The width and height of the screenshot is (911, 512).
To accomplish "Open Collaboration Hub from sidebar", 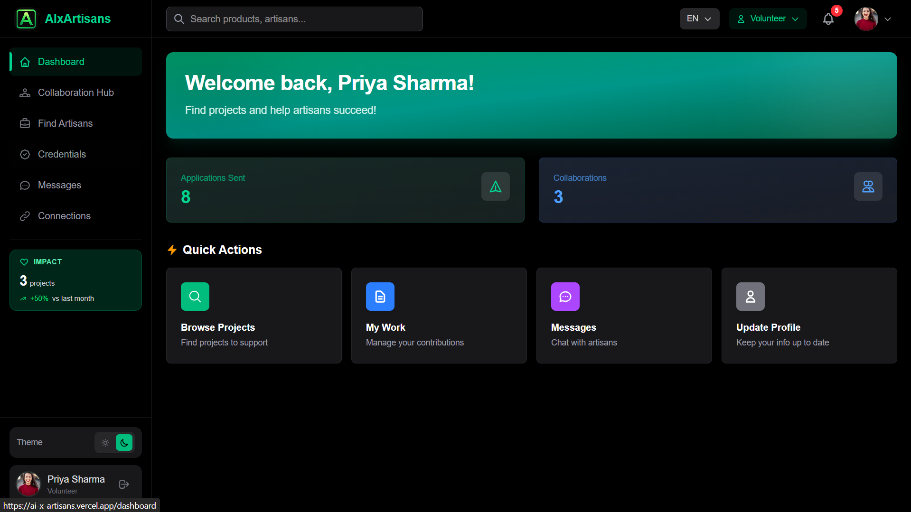I will [76, 93].
